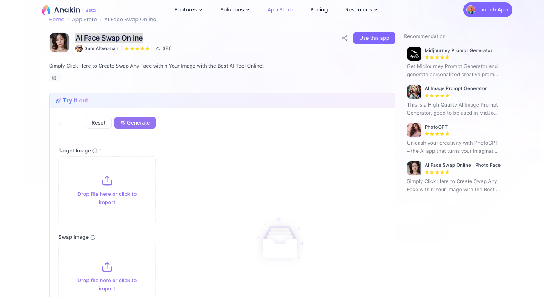Open AI Face Swap Online | Photo Face thumbnail
Screen dimensions: 544x297
point(414,168)
